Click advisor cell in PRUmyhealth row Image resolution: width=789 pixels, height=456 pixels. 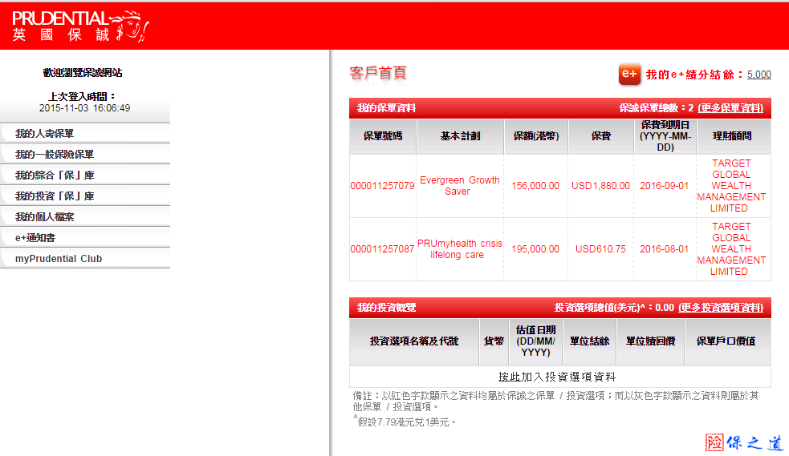point(732,249)
